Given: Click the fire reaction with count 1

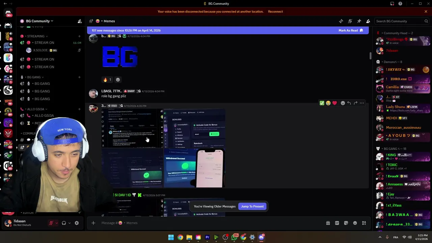Looking at the screenshot, I should (107, 80).
